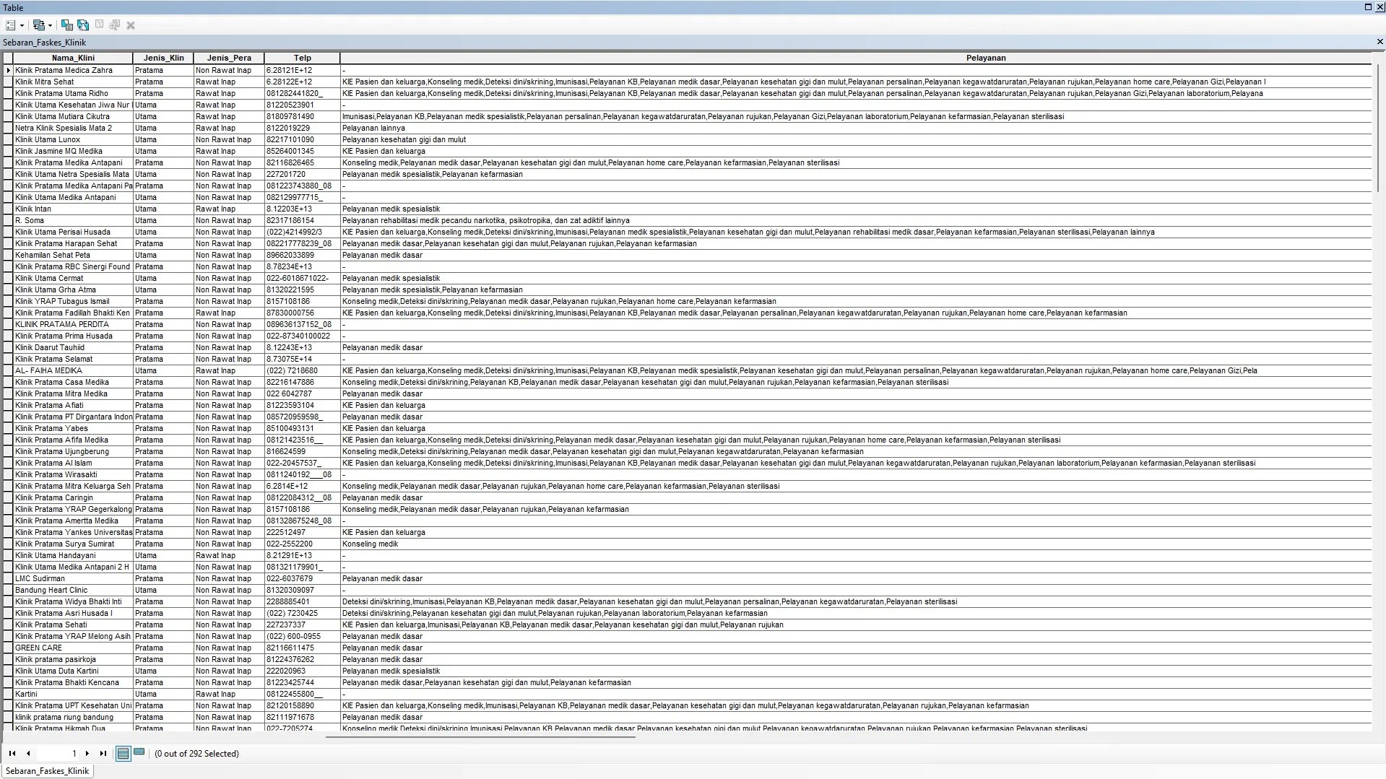The height and width of the screenshot is (779, 1386).
Task: Select cell 'KLINIK PRATAMA PERDITA'
Action: [x=73, y=324]
